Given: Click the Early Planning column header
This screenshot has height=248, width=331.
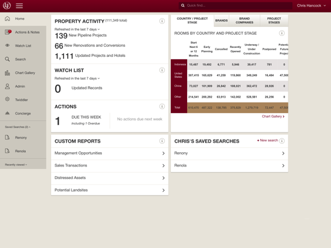Looking at the screenshot, I should point(207,49).
